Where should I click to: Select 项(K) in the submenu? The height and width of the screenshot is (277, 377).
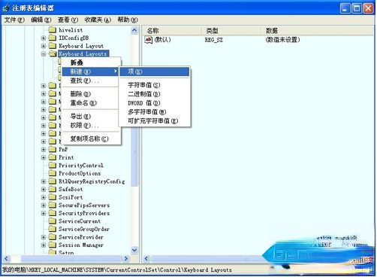point(155,72)
